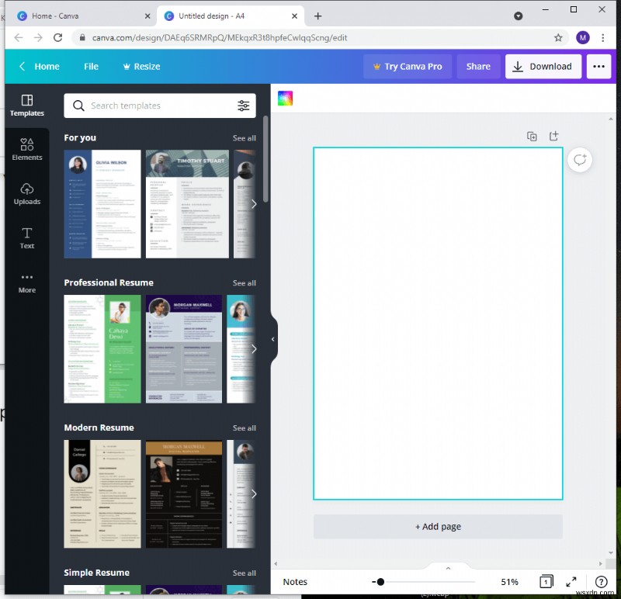Open the Chrome profile avatar M

pyautogui.click(x=582, y=37)
